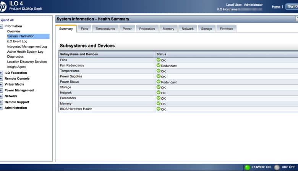Image resolution: width=298 pixels, height=171 pixels.
Task: Click BIOS/Hardware Health check icon
Action: pyautogui.click(x=158, y=109)
